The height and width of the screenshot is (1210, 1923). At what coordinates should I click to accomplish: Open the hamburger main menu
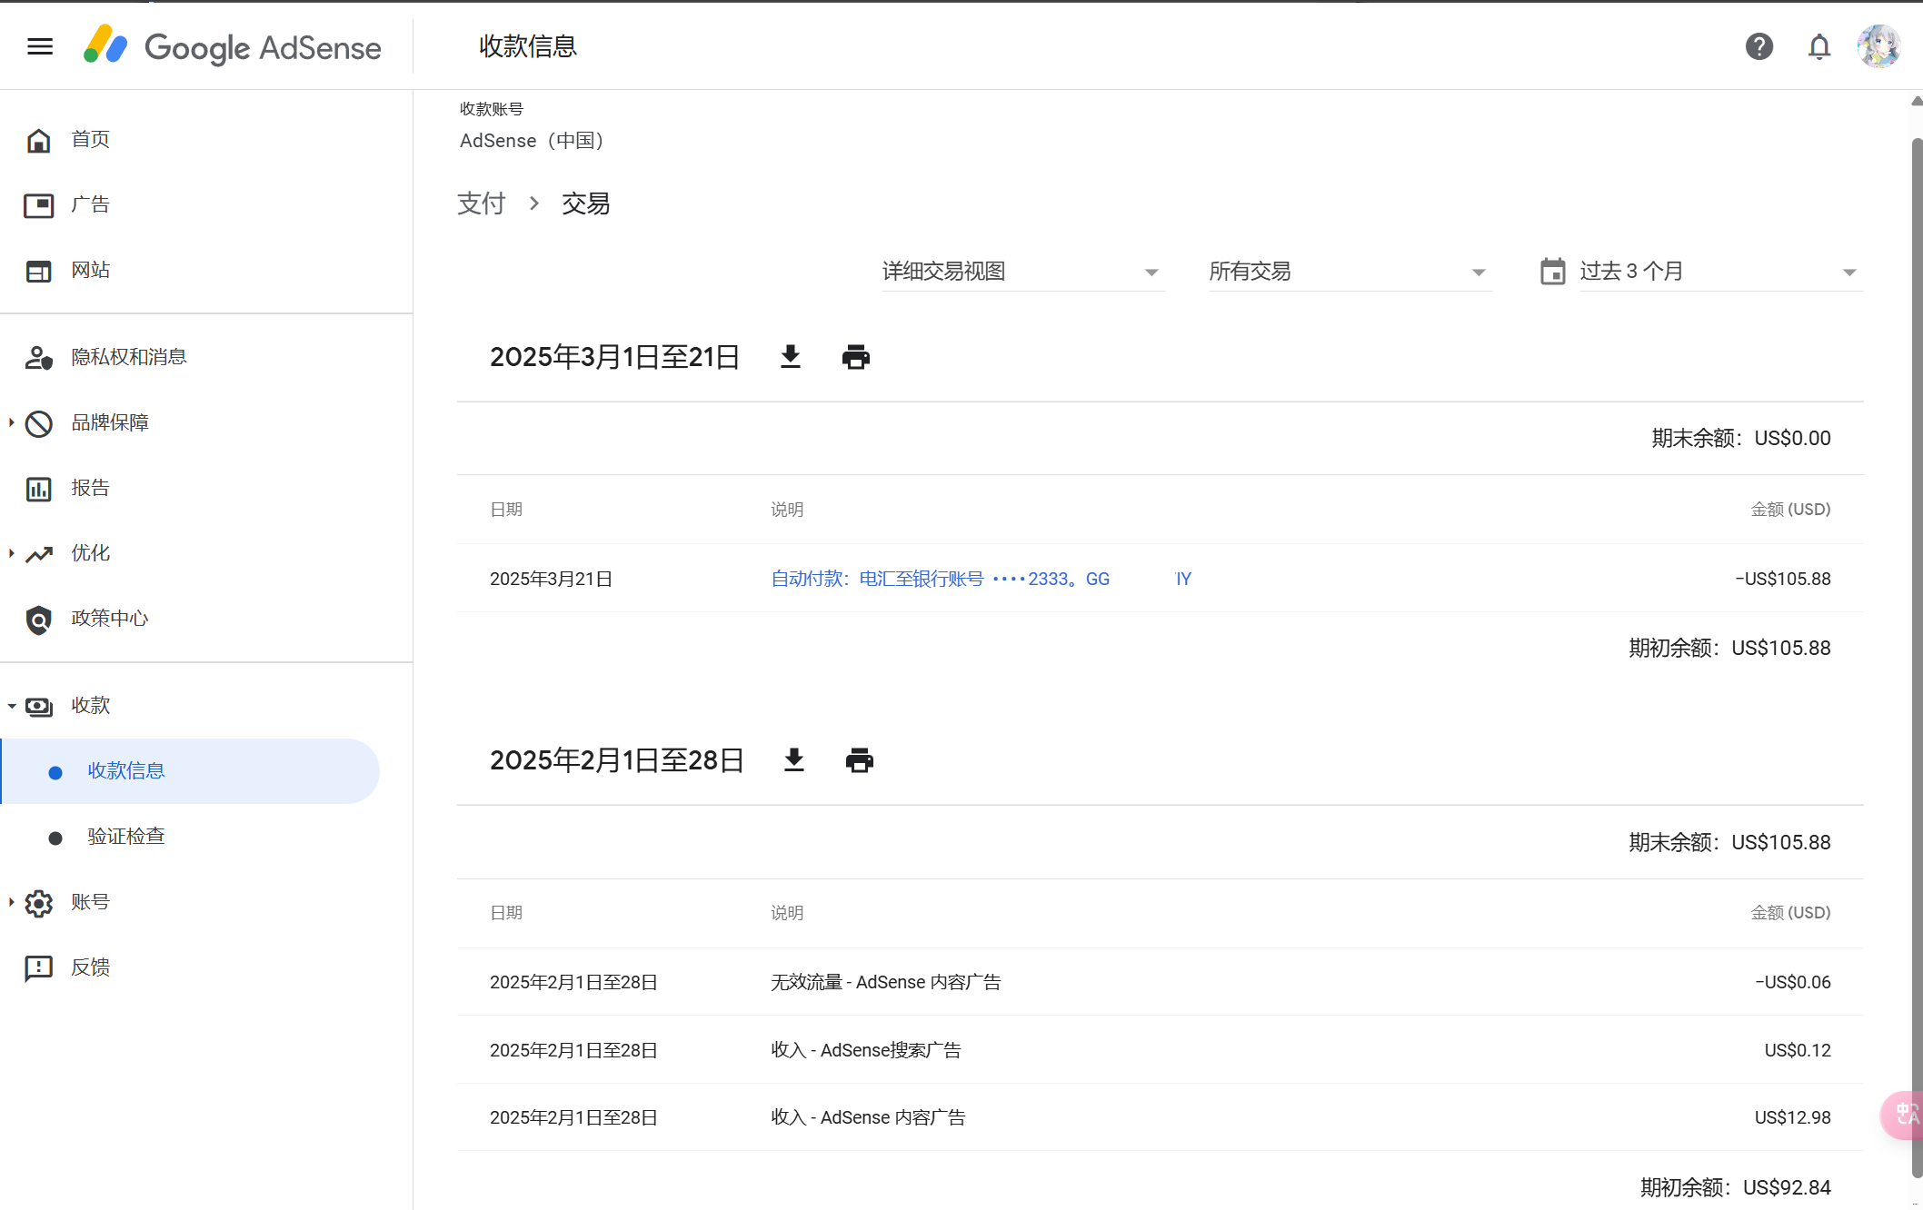click(x=40, y=46)
